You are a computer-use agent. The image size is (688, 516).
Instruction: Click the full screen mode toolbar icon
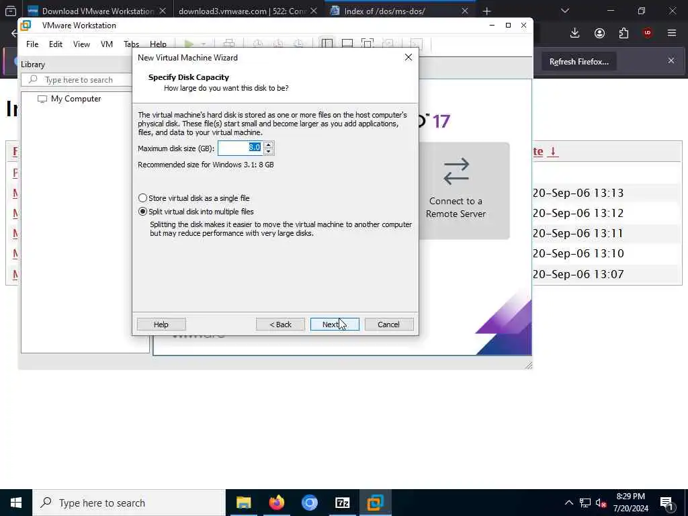[x=368, y=44]
